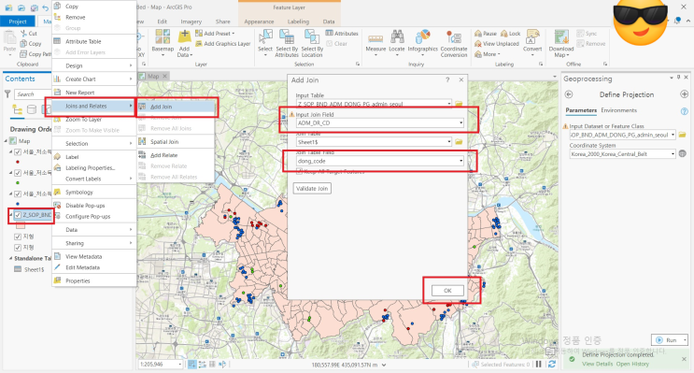Open the Attributes pane button
Viewport: 694px width, 373px height.
[342, 34]
